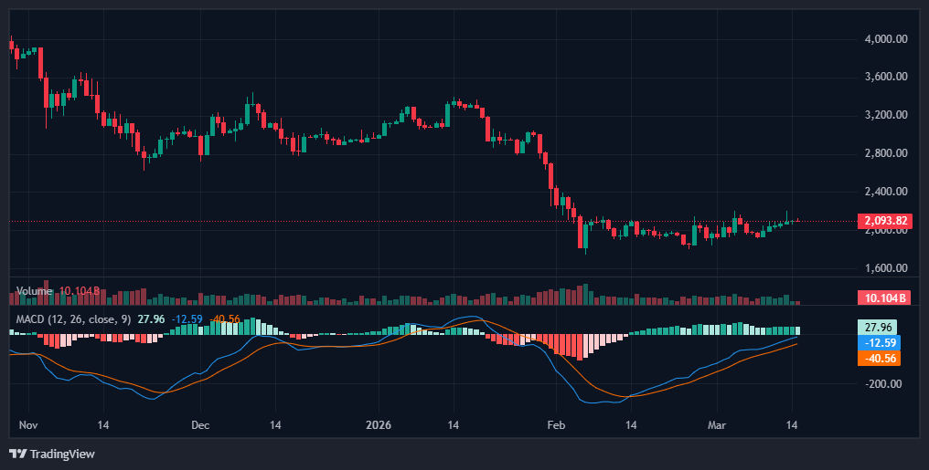Click the MACD (12, 26, close, 9) indicator title

pyautogui.click(x=73, y=319)
